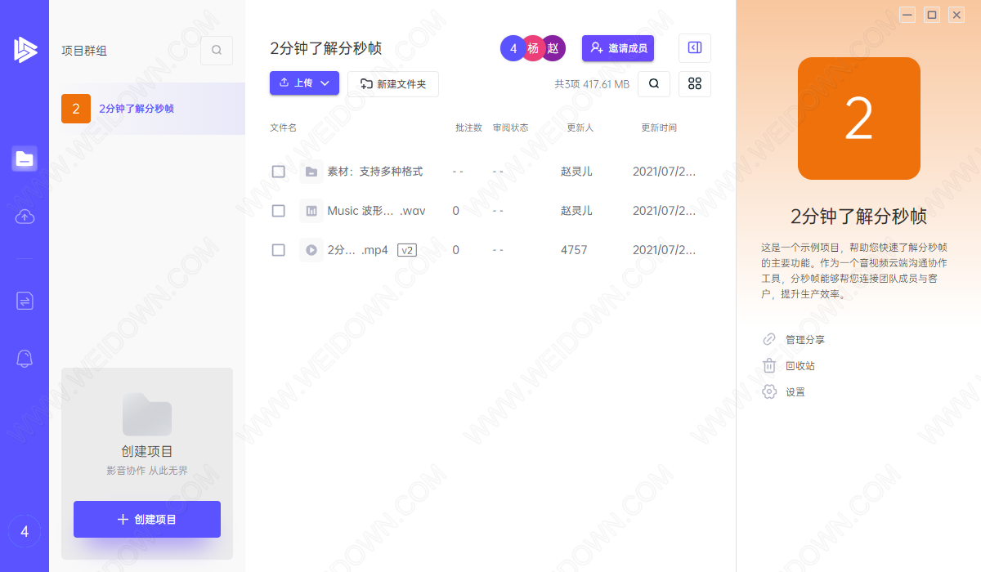Click the gear icon beside 设置
This screenshot has height=572, width=981.
pos(769,391)
